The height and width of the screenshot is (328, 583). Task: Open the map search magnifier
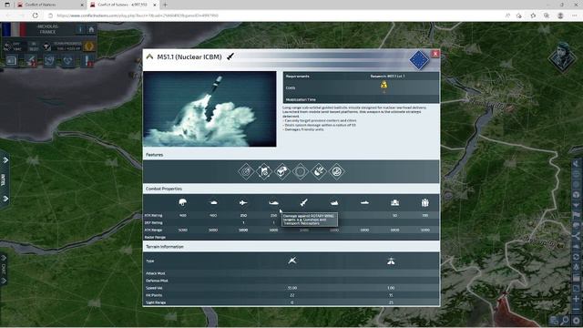tap(565, 320)
